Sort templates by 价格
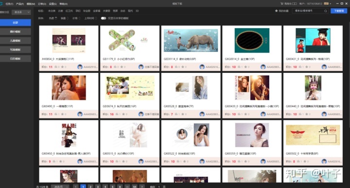350x188 pixels. (76, 18)
